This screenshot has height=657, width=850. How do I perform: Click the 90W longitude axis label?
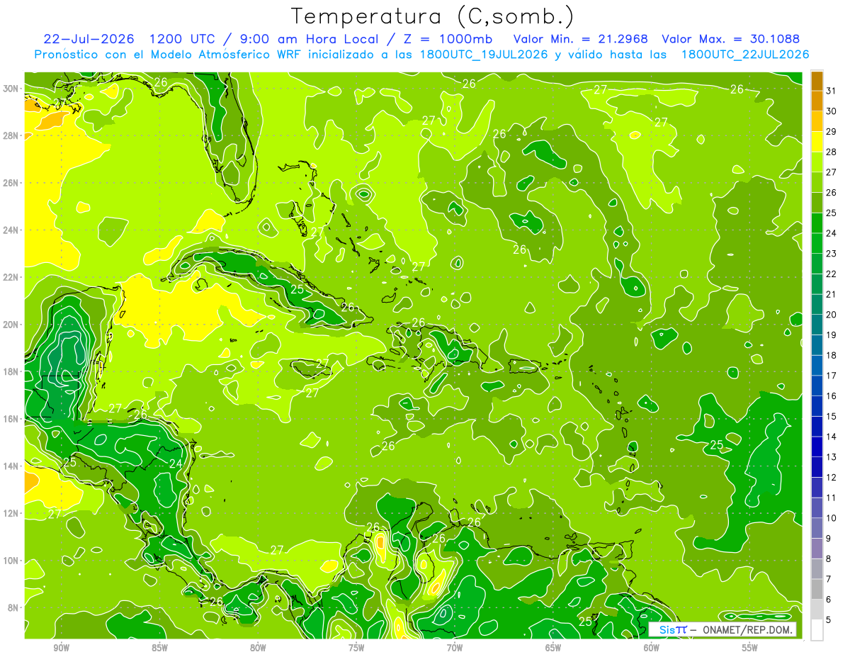[62, 648]
